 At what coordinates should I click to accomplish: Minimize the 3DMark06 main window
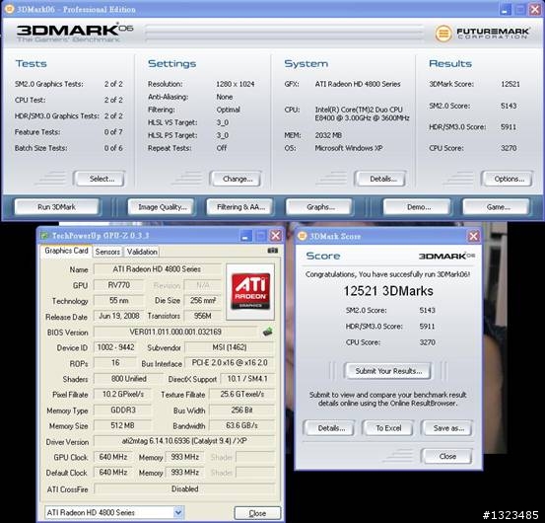click(506, 10)
